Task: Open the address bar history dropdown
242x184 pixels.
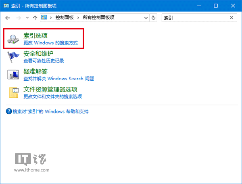Action: 145,18
